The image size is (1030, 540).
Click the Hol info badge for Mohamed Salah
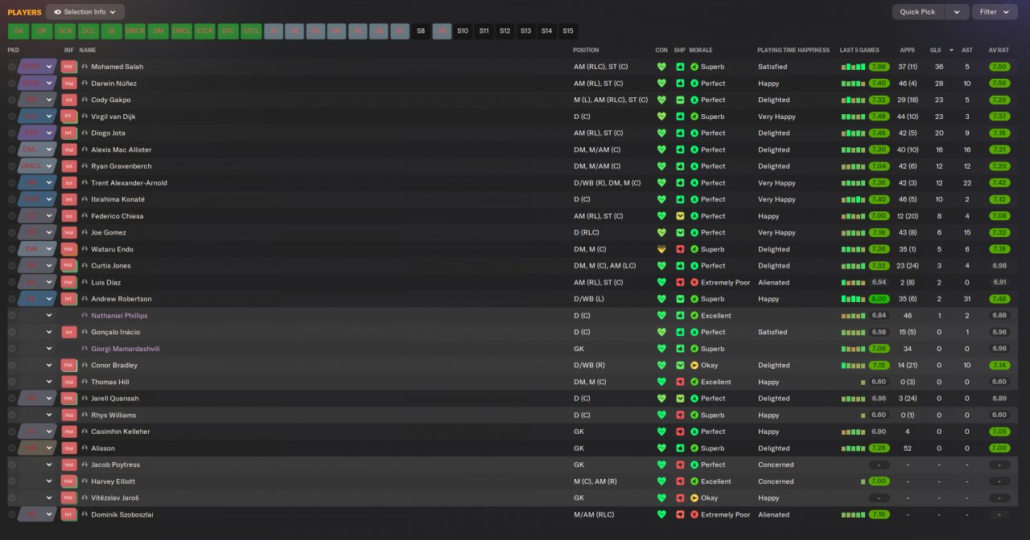(69, 67)
